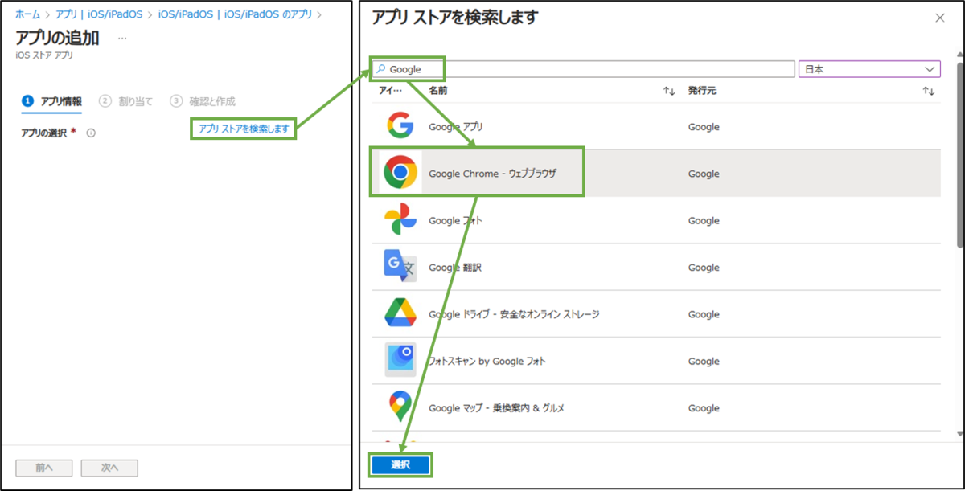965x491 pixels.
Task: Select the Google 翻訳 row name
Action: (x=455, y=268)
